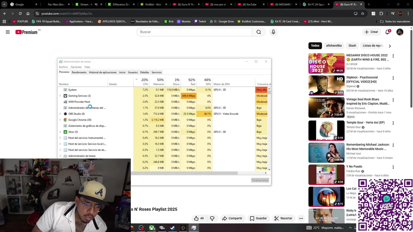This screenshot has width=413, height=232.
Task: Open Opciones menu in Task Manager
Action: (x=76, y=67)
